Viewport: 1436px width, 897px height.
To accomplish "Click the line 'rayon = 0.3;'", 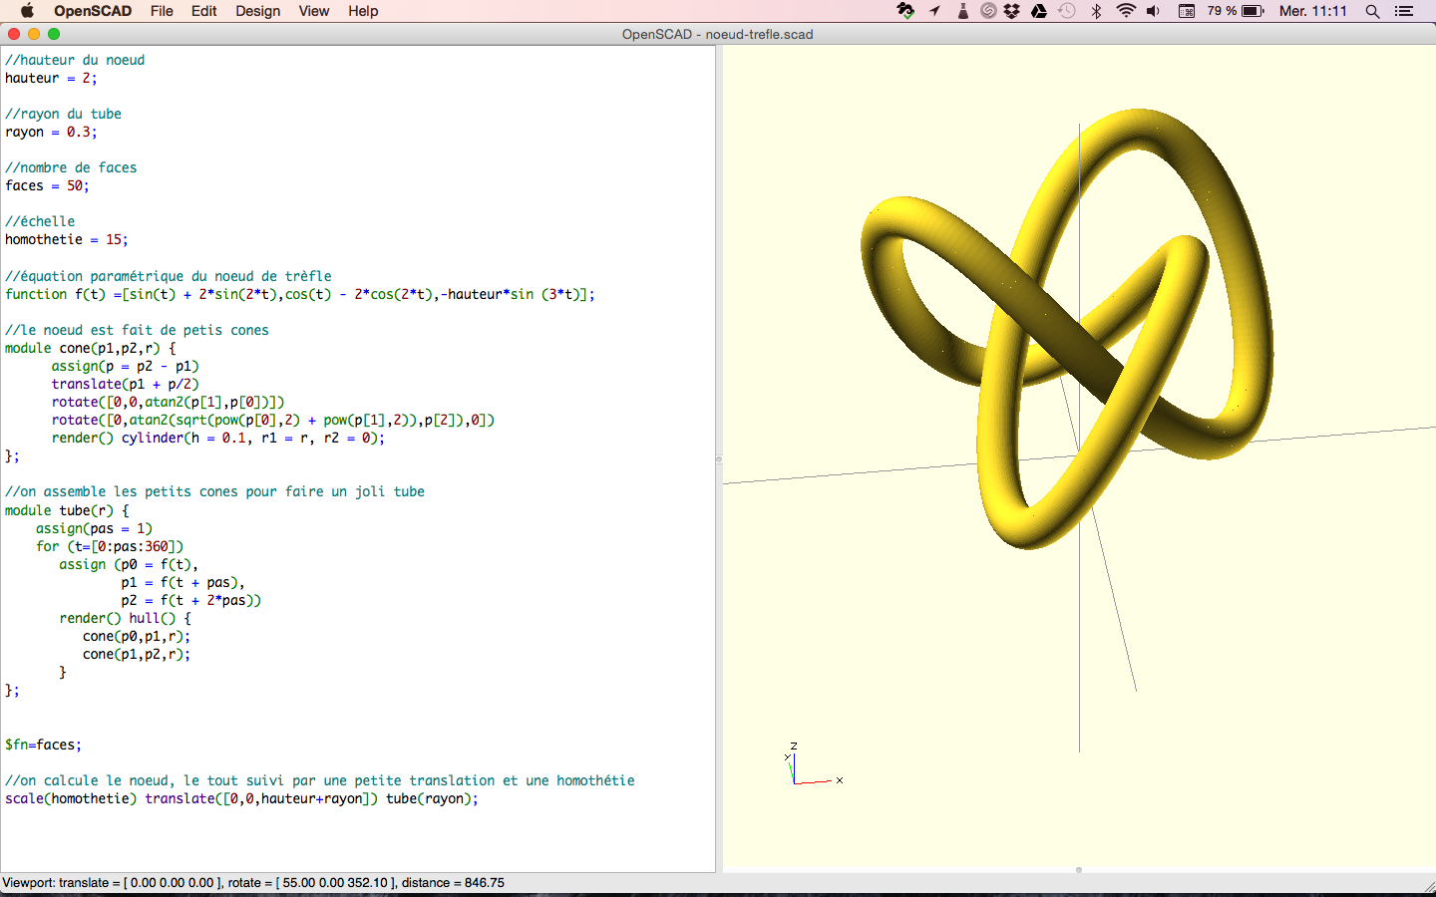I will (x=51, y=132).
